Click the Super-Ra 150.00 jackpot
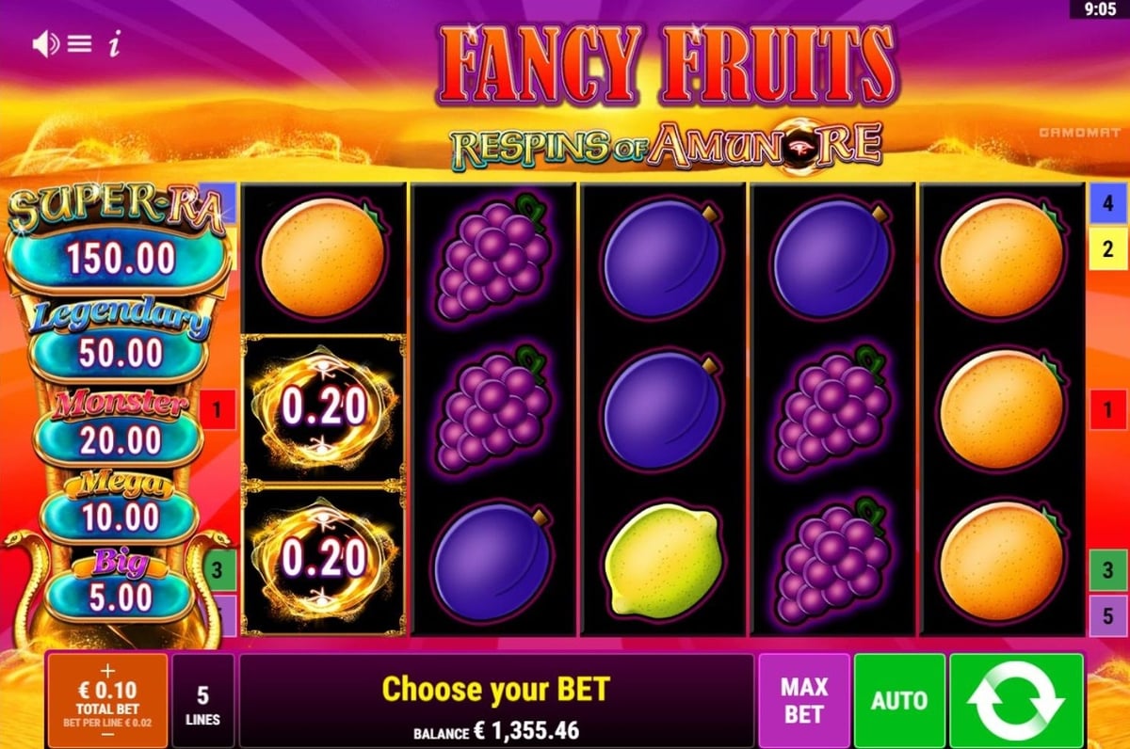The width and height of the screenshot is (1130, 749). pos(119,256)
